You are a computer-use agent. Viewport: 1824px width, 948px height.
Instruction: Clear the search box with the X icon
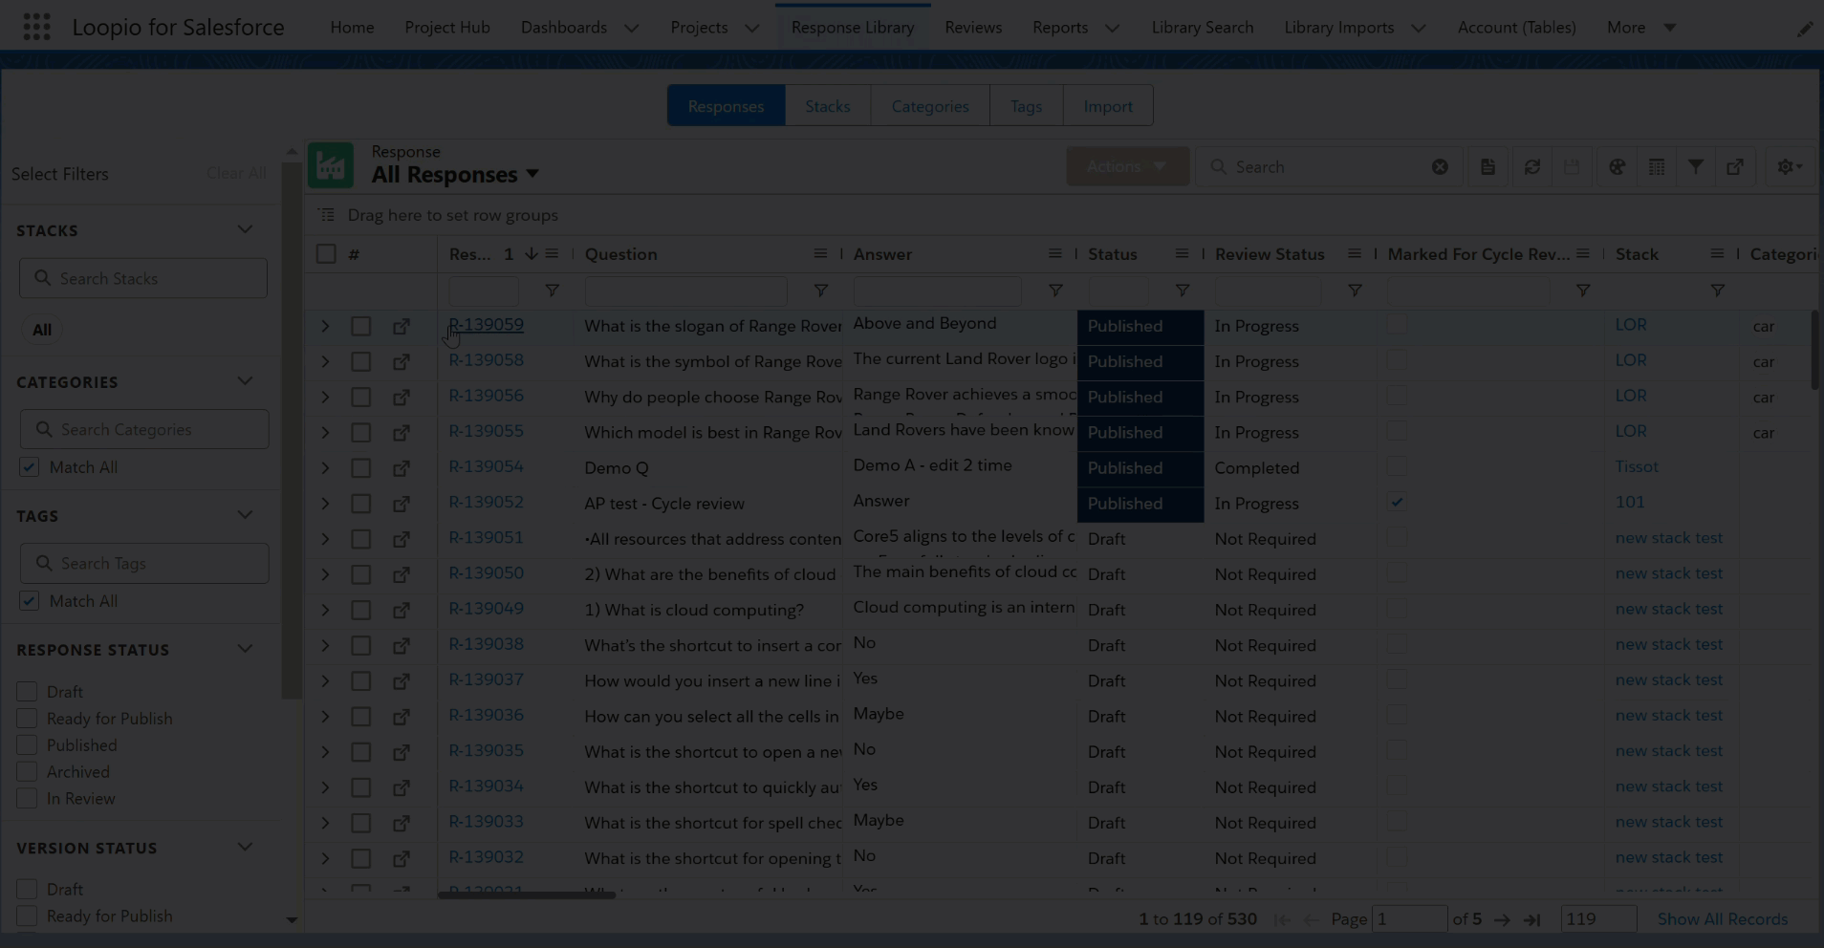pyautogui.click(x=1440, y=166)
